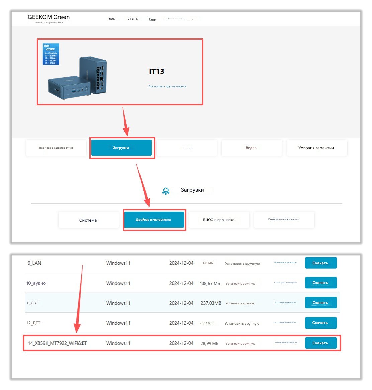Open the Блог navigation item
The image size is (372, 390).
(x=152, y=20)
